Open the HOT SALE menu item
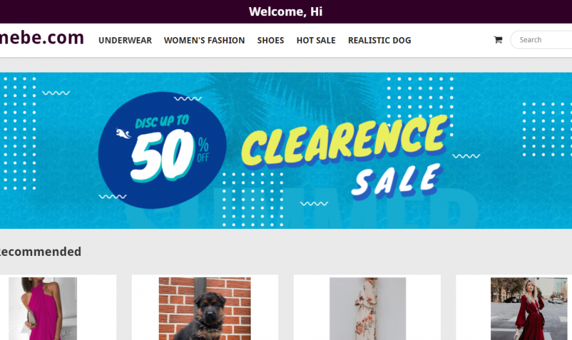Screen dimensions: 572x340 pos(316,40)
